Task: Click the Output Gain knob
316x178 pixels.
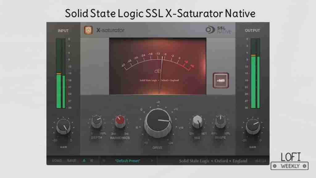Action: (x=252, y=127)
